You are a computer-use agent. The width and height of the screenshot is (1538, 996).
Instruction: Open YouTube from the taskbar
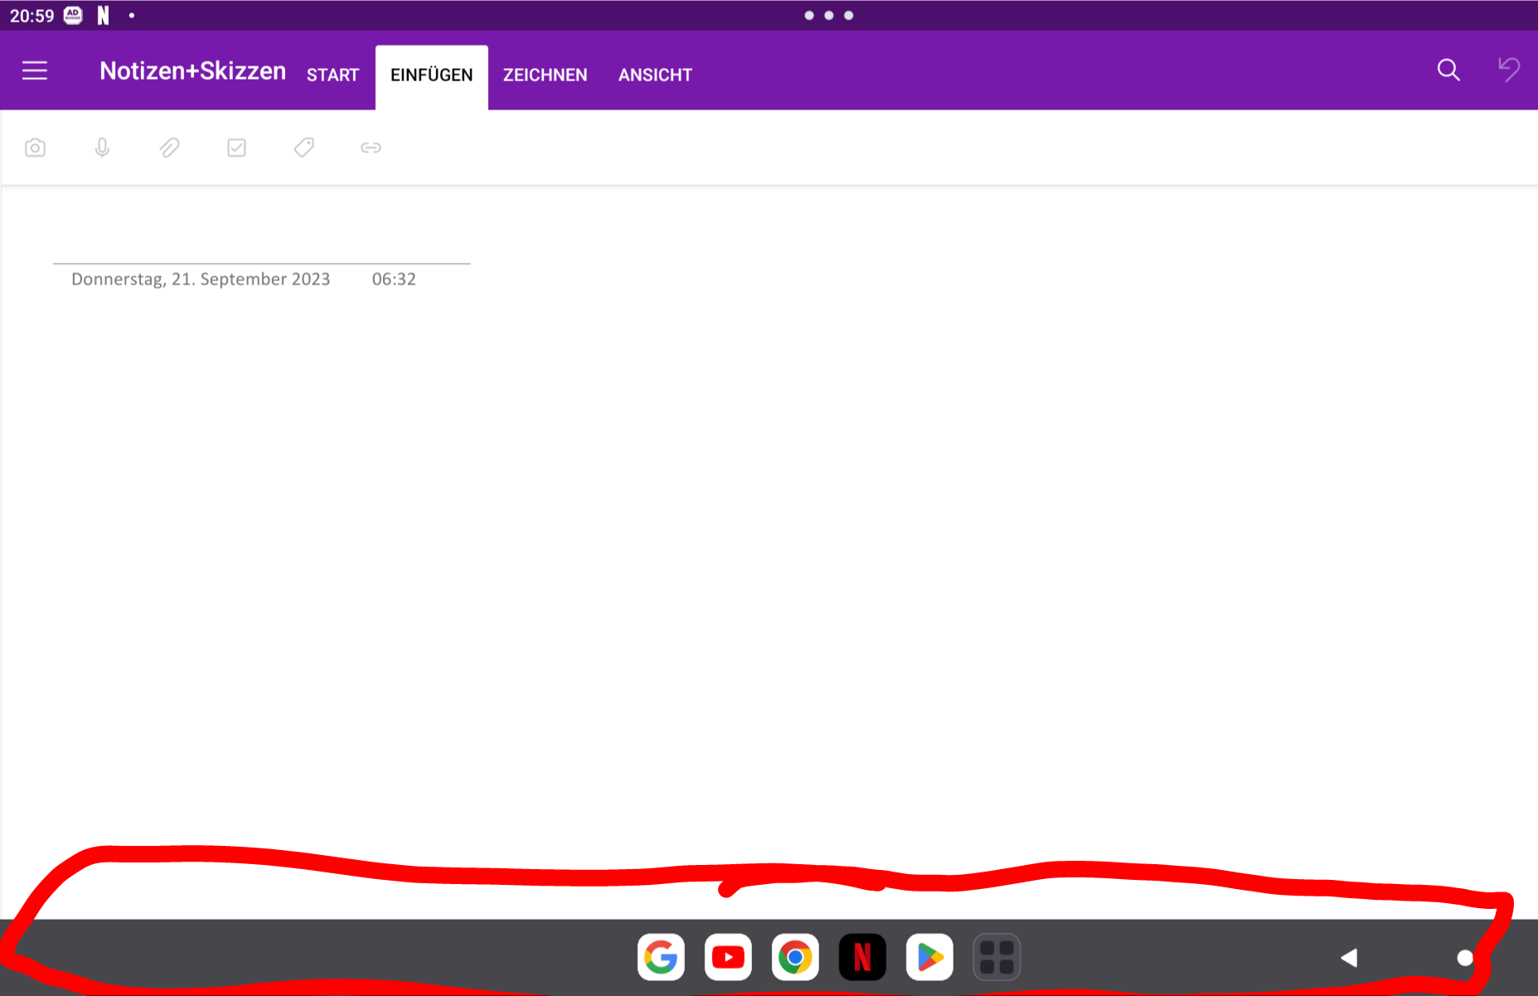coord(728,958)
